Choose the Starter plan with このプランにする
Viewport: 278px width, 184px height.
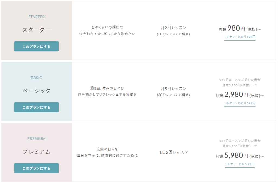coord(36,47)
